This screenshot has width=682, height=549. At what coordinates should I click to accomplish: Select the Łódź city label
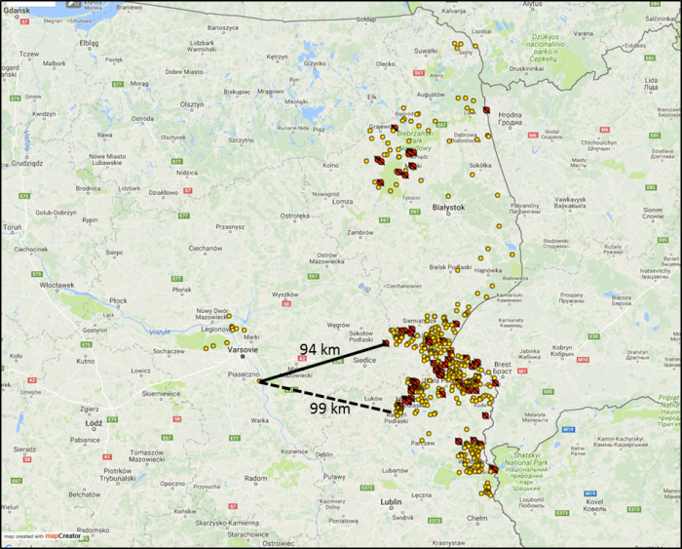pyautogui.click(x=94, y=423)
